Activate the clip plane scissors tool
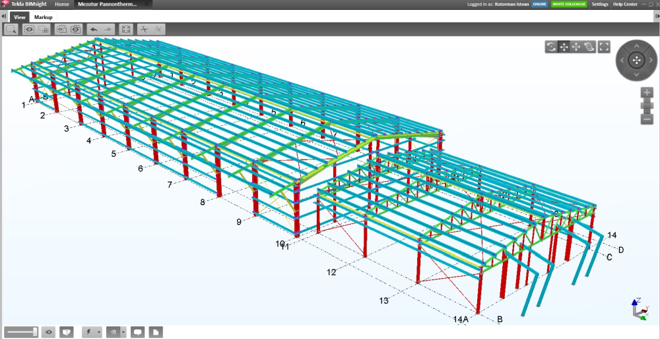Image resolution: width=660 pixels, height=340 pixels. 143,29
